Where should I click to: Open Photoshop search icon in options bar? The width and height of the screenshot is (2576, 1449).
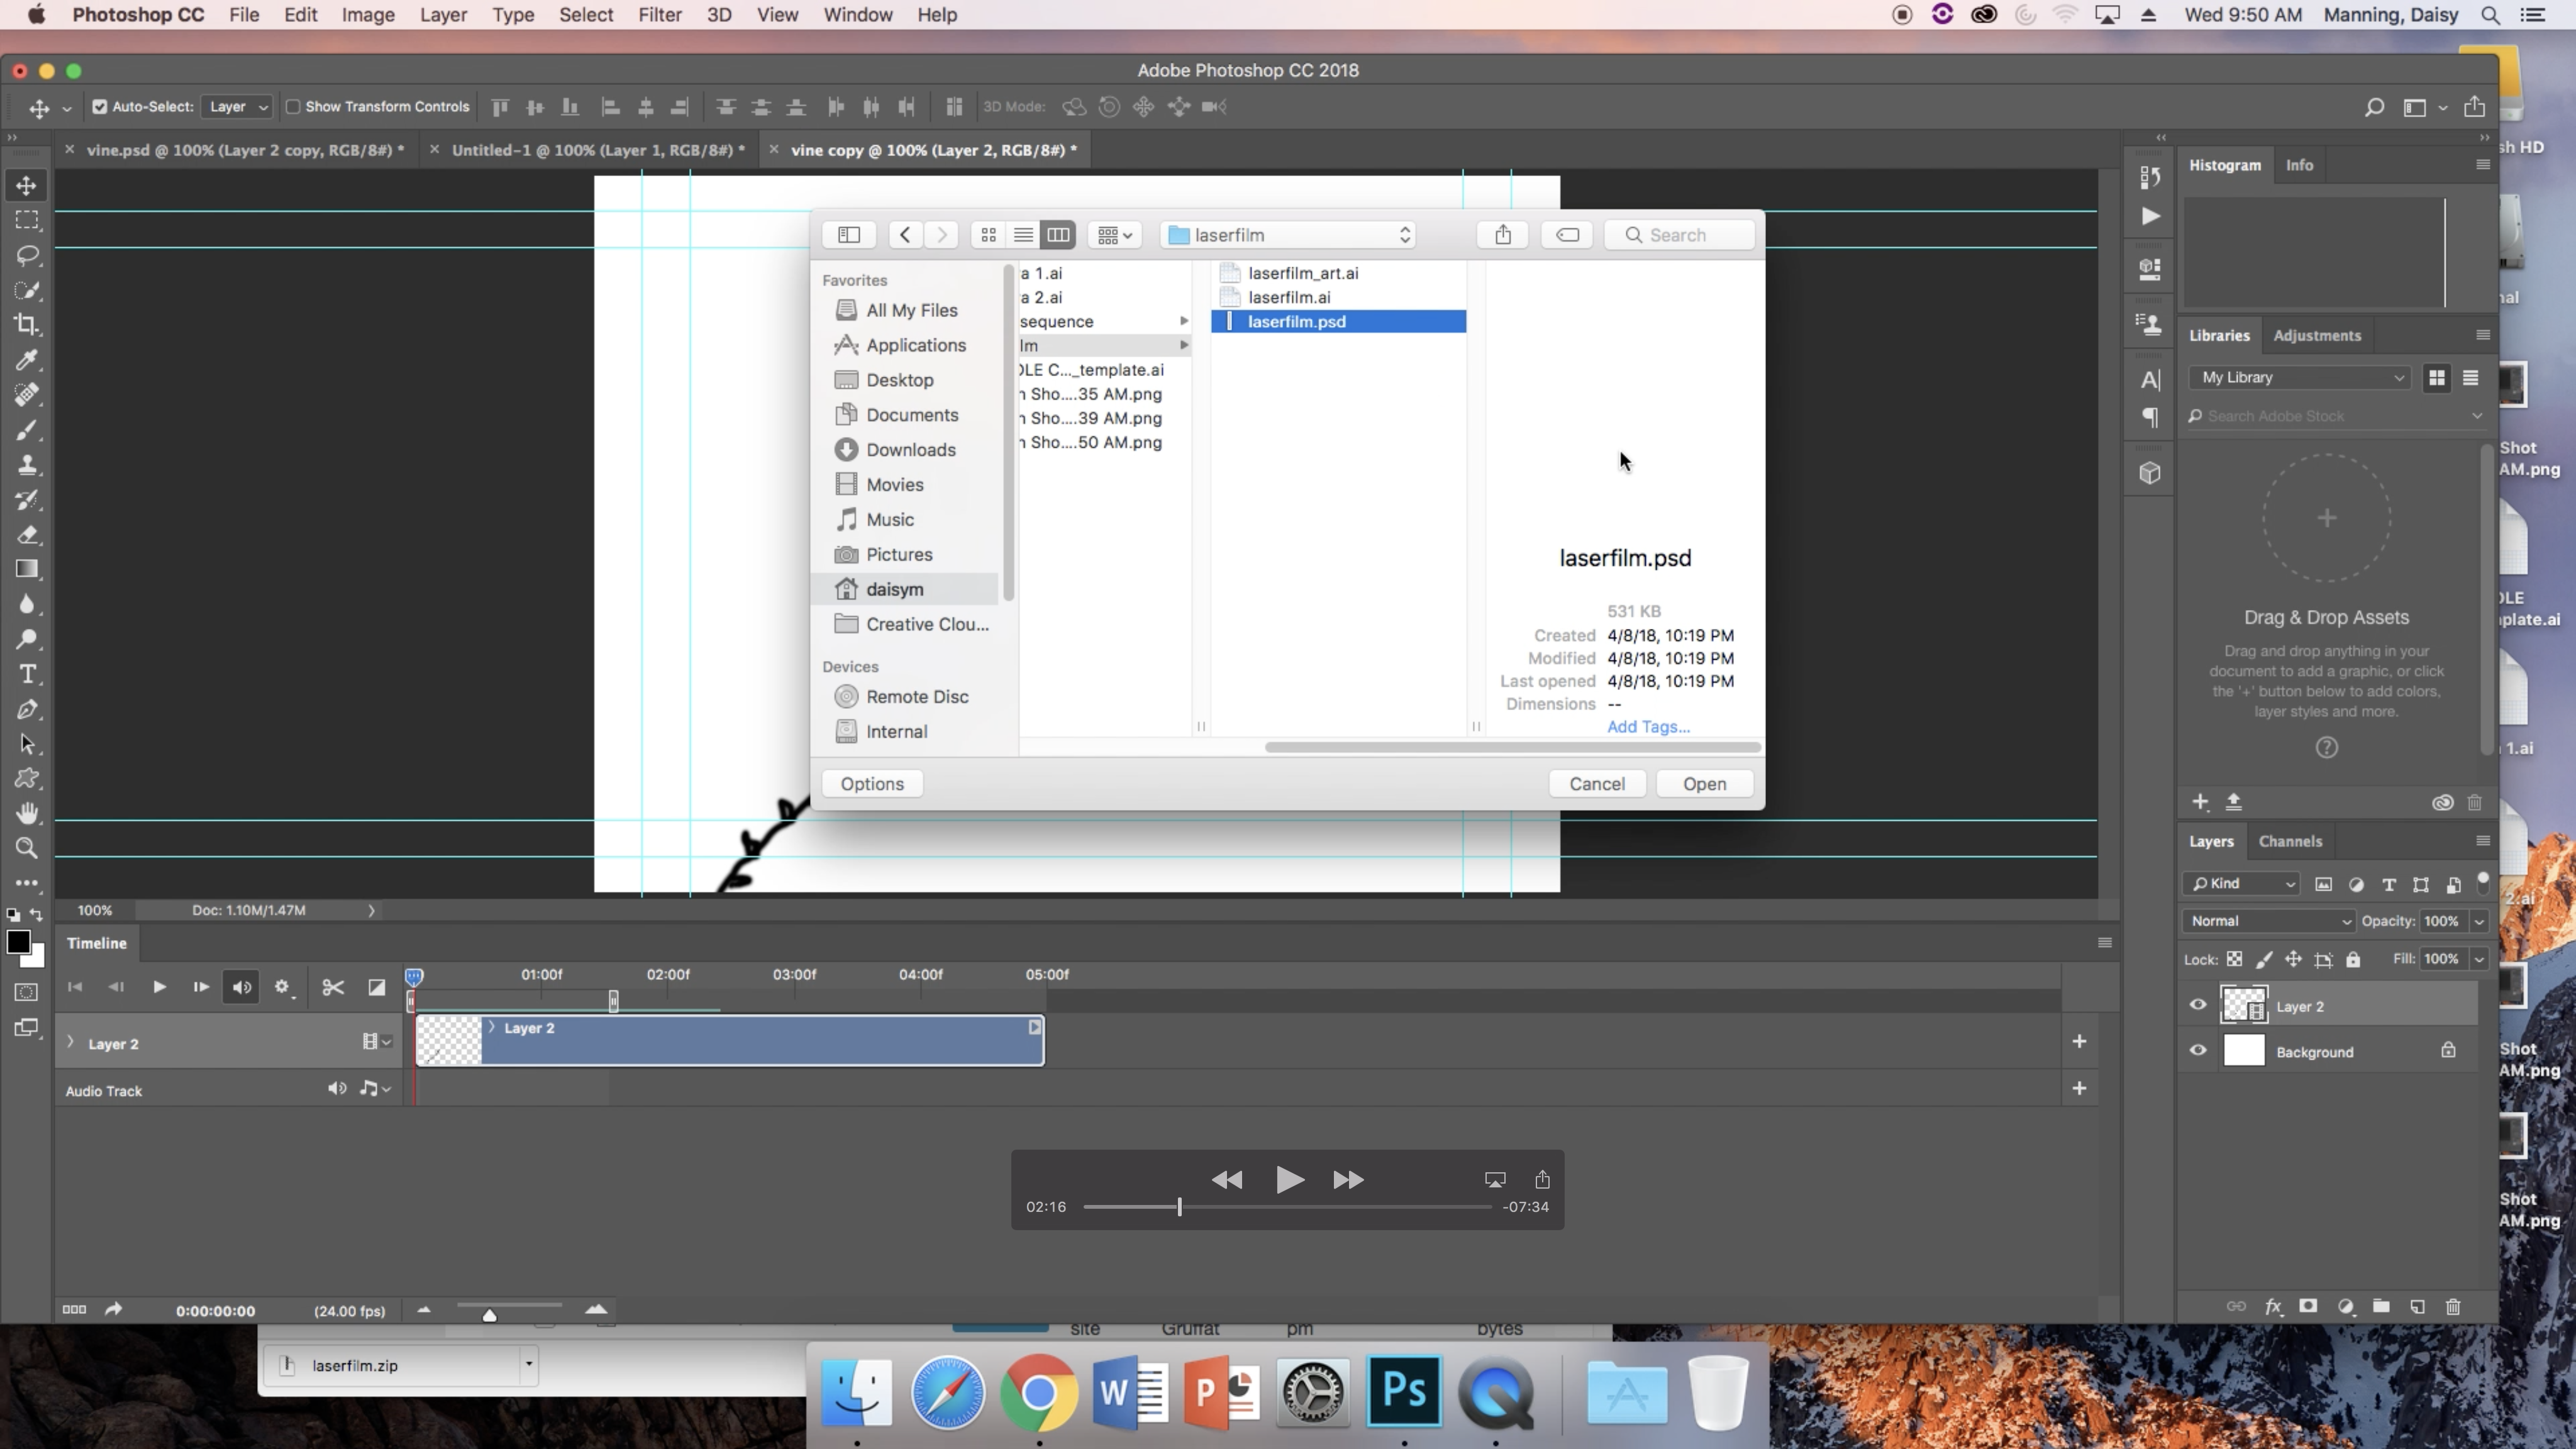click(2374, 107)
